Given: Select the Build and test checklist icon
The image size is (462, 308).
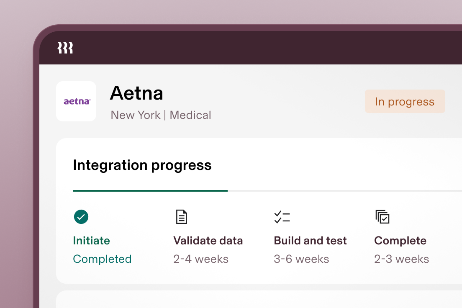Looking at the screenshot, I should click(x=282, y=216).
